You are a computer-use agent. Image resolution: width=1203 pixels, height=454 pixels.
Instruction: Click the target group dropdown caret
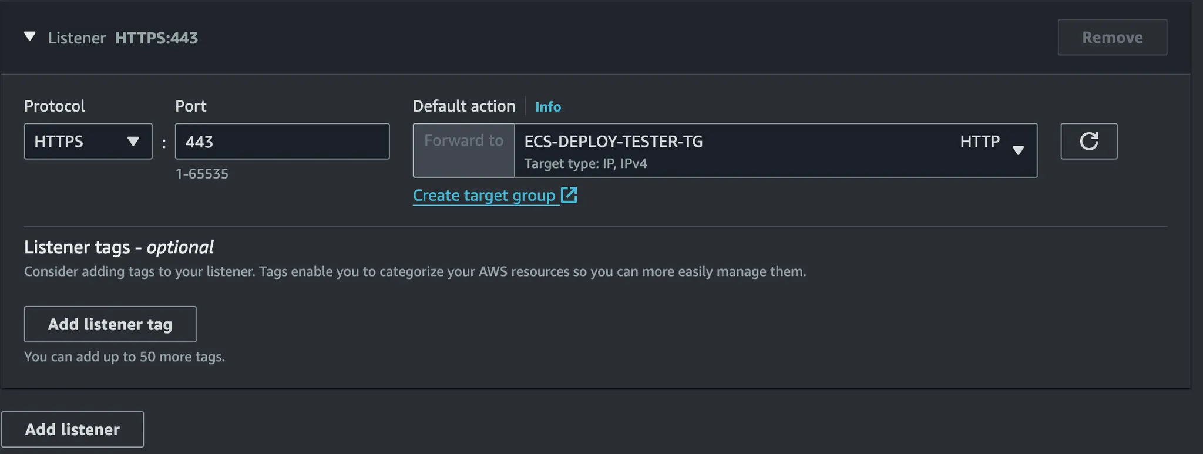pos(1019,150)
